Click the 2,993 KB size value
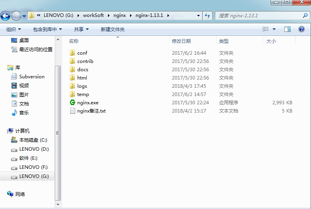This screenshot has height=209, width=311. [282, 103]
